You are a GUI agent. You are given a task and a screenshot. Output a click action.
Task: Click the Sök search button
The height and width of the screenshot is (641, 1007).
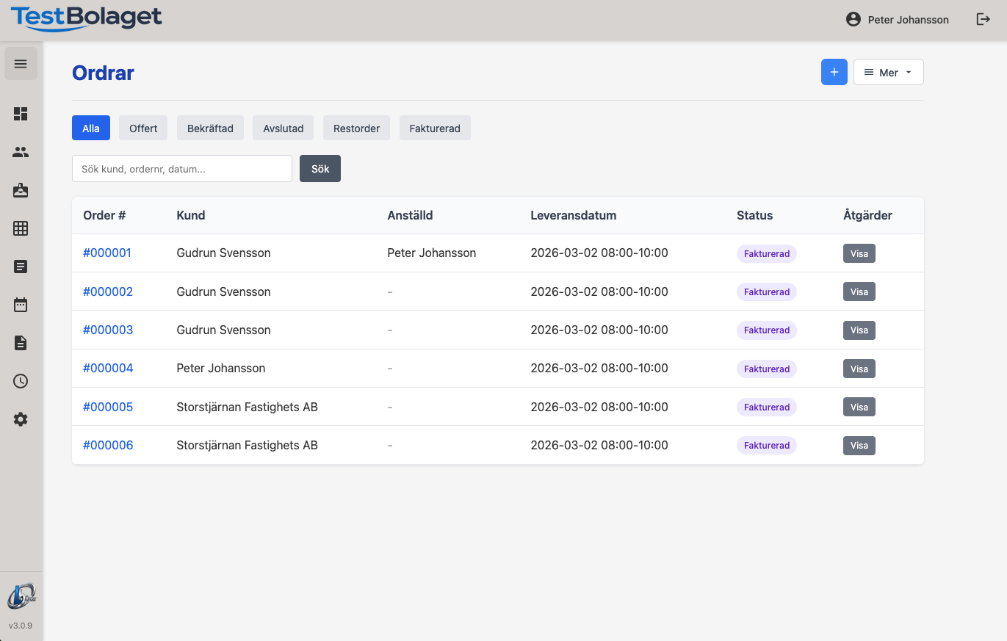tap(320, 169)
